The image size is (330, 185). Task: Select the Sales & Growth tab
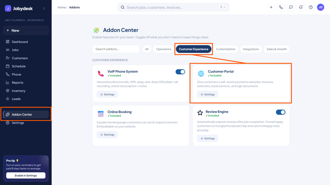(277, 49)
